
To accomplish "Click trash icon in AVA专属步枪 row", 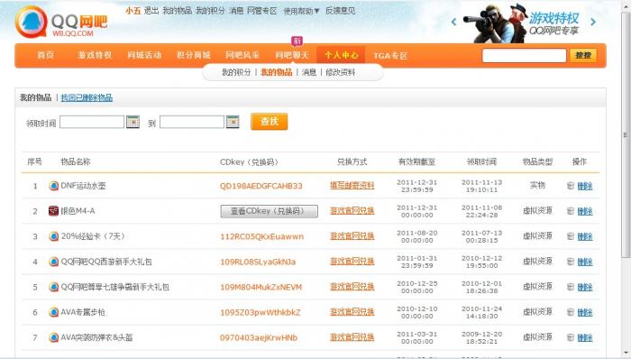I will [571, 312].
